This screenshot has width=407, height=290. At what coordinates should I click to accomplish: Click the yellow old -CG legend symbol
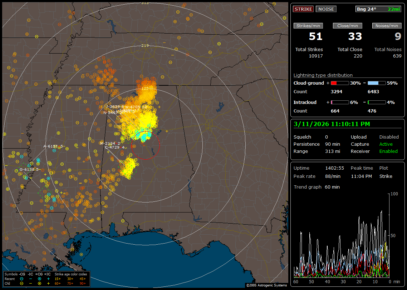[22, 283]
